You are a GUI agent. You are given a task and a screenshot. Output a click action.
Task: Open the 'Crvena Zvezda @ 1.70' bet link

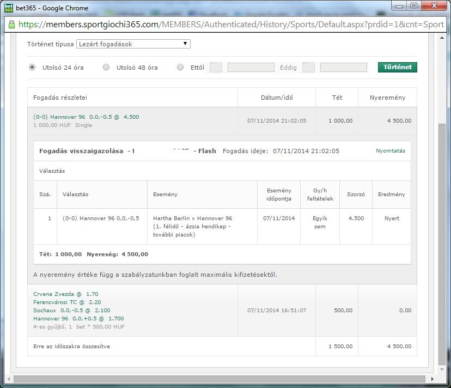tap(65, 294)
